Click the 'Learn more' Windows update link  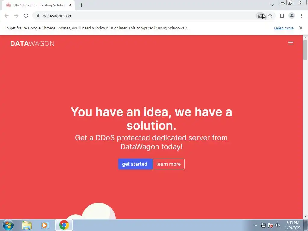pyautogui.click(x=284, y=28)
